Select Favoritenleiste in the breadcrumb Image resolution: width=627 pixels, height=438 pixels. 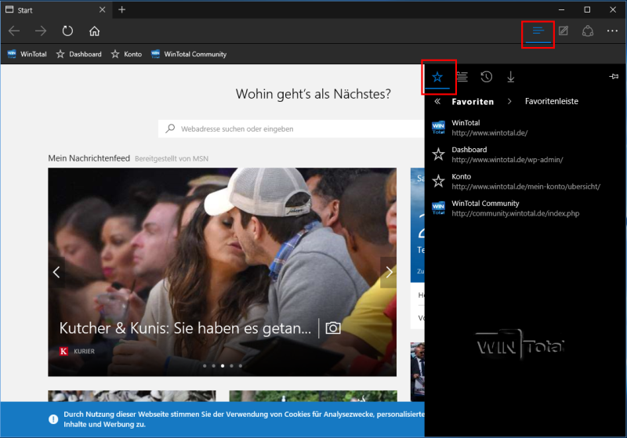[x=551, y=102]
